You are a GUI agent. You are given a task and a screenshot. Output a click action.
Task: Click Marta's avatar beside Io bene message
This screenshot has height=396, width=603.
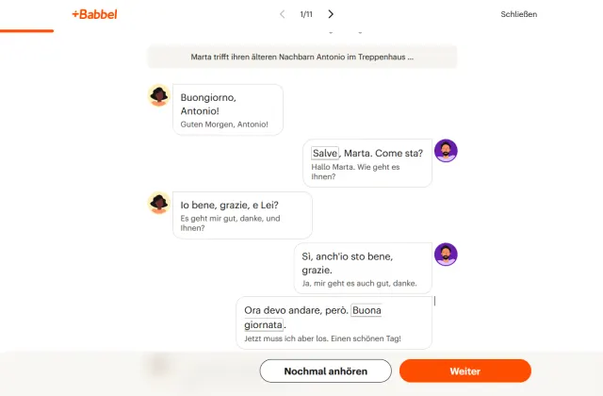pyautogui.click(x=159, y=203)
